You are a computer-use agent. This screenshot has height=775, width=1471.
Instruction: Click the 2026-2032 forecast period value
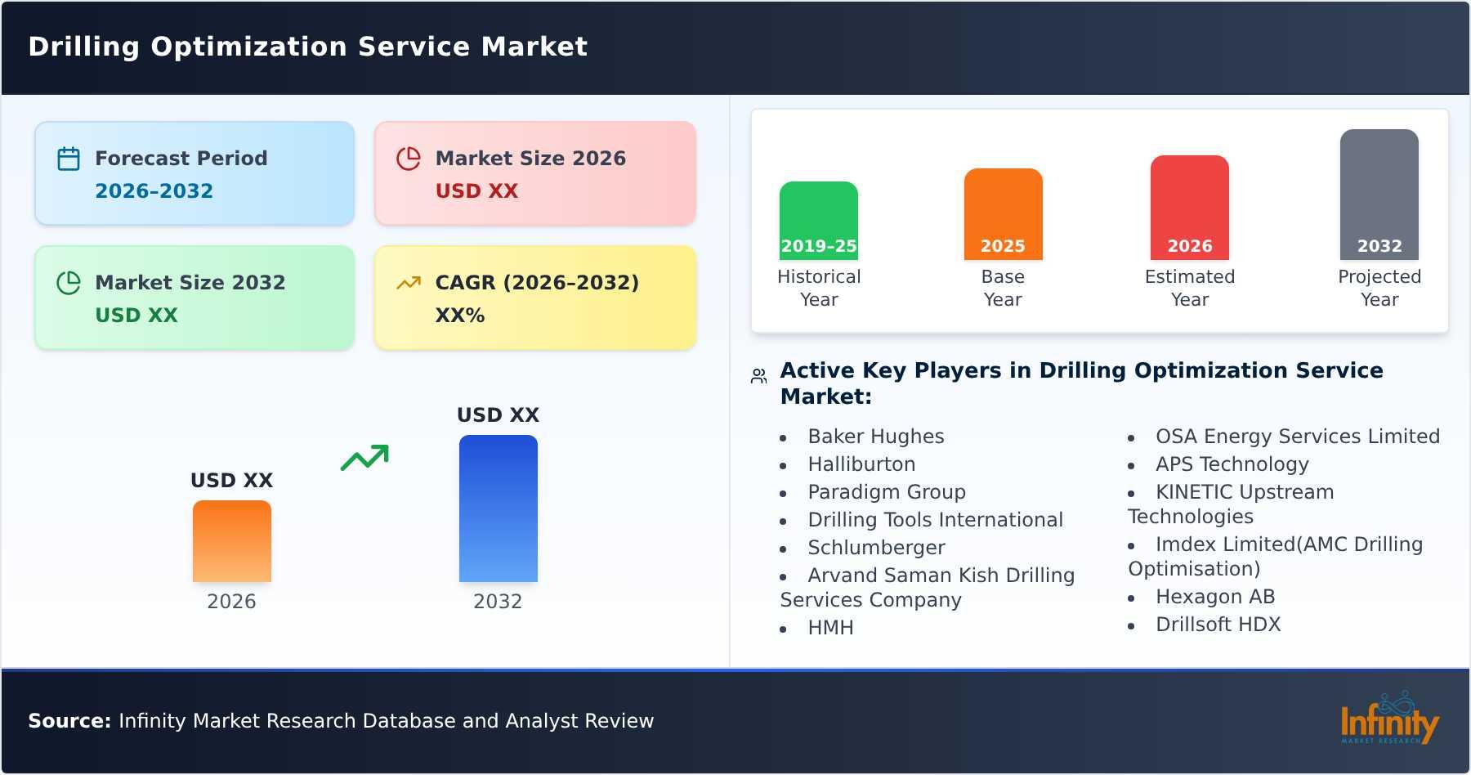[x=154, y=191]
